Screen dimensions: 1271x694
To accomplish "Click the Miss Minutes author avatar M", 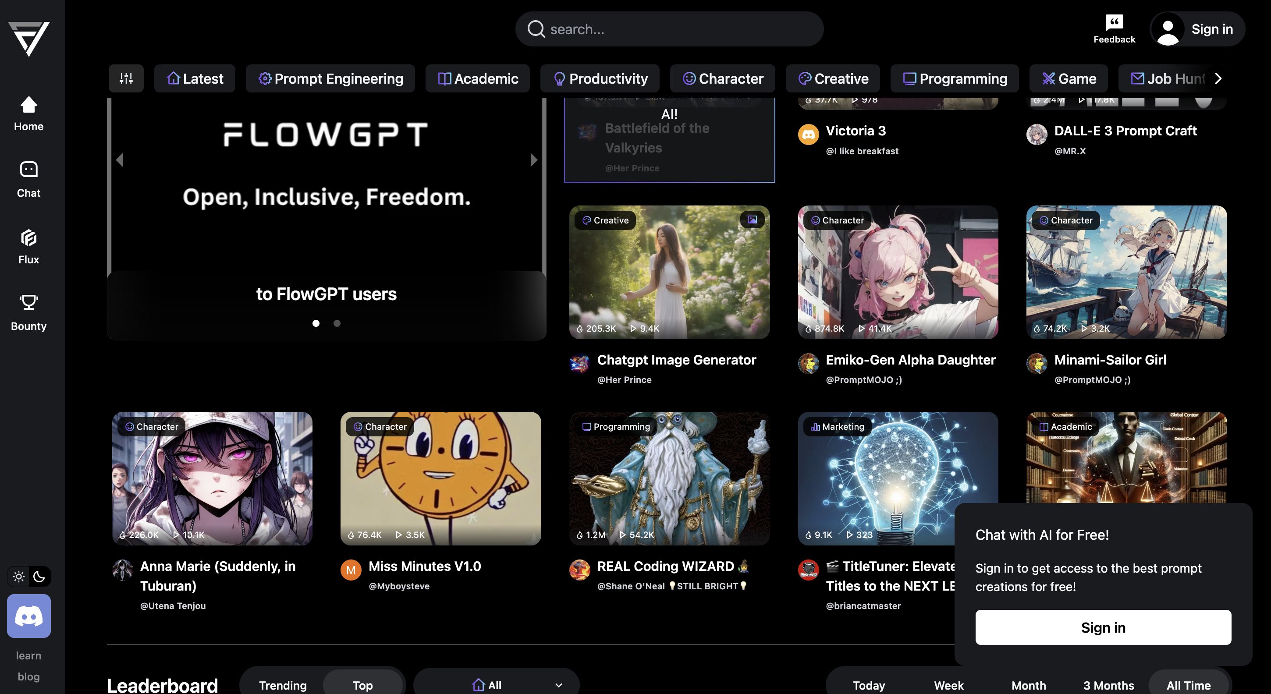I will [351, 570].
